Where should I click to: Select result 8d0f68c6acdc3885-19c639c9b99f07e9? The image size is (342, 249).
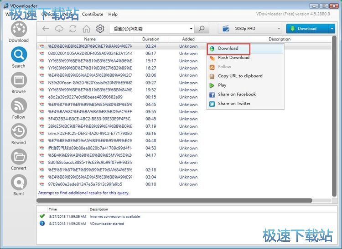coord(90,163)
